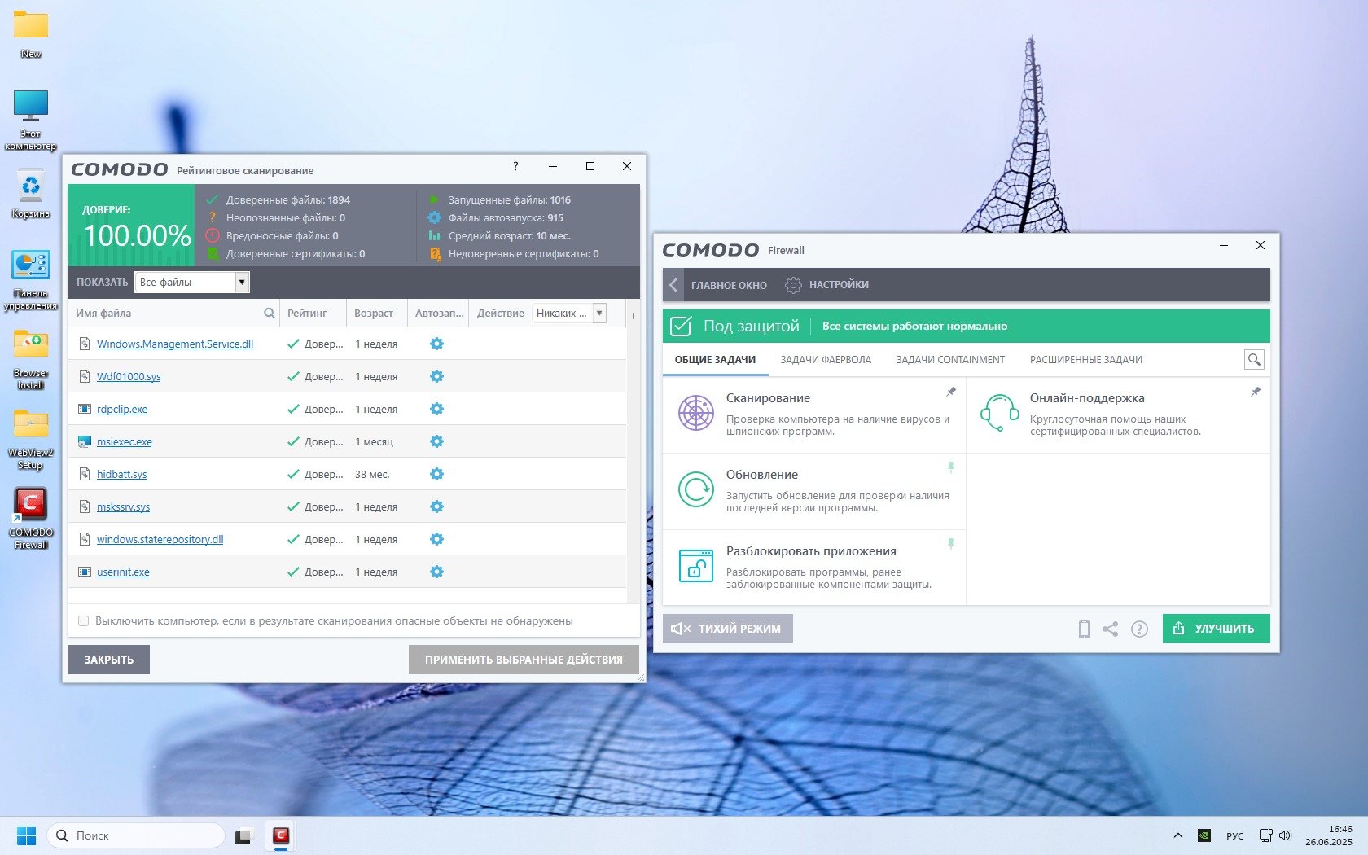Open the msiexec.exe file link

124,441
